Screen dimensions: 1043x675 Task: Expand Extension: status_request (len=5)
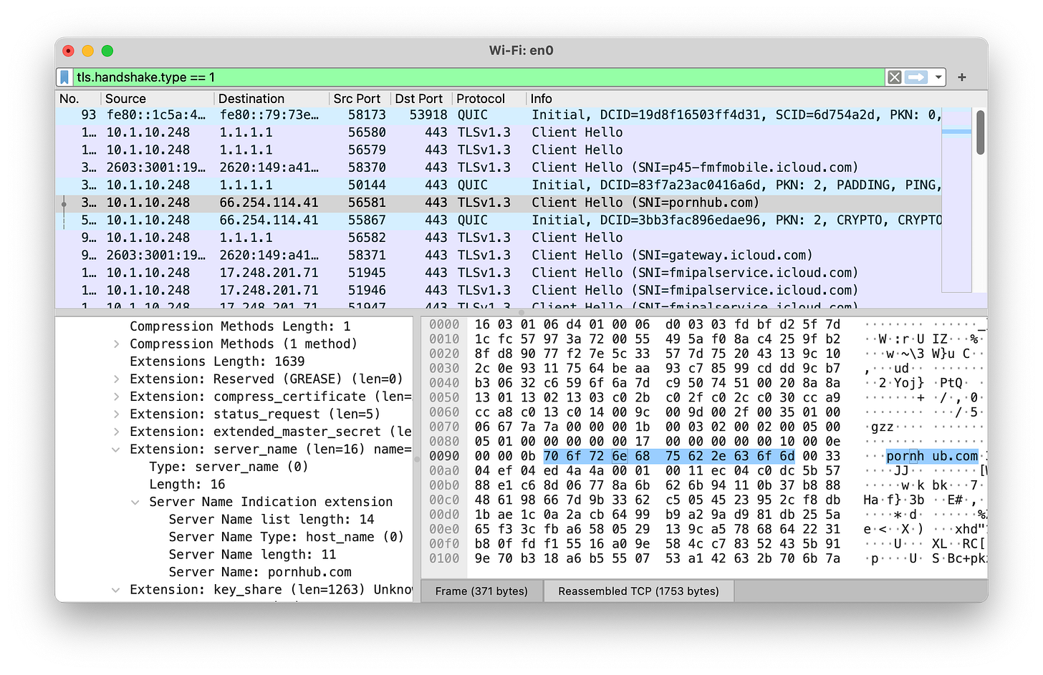[117, 414]
